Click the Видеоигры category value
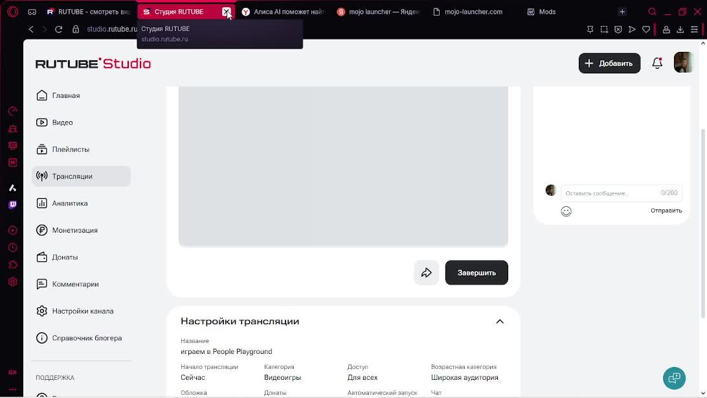The width and height of the screenshot is (707, 398). [x=282, y=377]
